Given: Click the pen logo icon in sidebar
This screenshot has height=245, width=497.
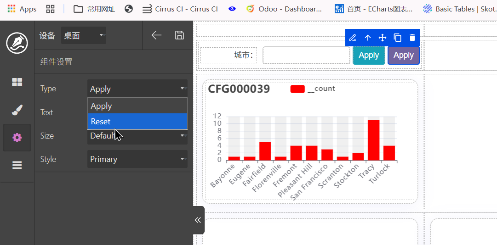Looking at the screenshot, I should 17,43.
